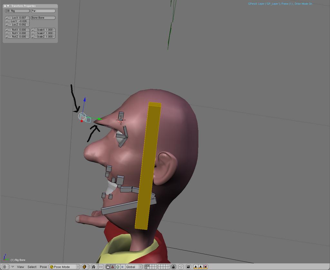The width and height of the screenshot is (330, 270).
Task: Open the View menu
Action: click(20, 267)
